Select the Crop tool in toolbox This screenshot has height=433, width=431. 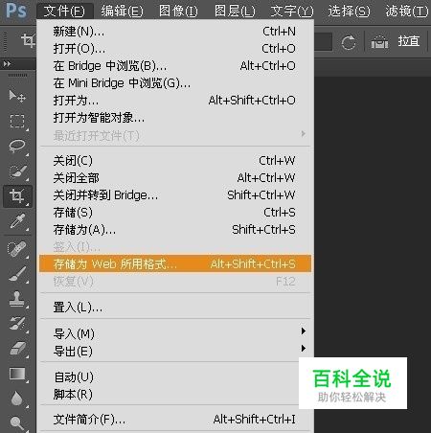coord(17,196)
